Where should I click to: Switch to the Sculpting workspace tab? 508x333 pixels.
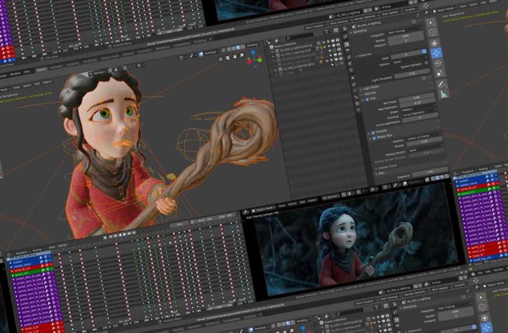click(x=72, y=64)
